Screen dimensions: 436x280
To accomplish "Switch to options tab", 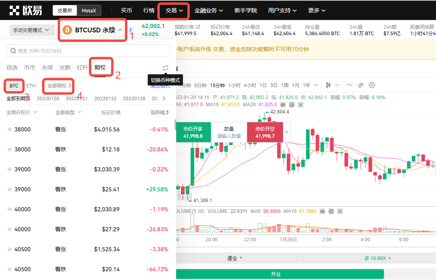I will [100, 68].
